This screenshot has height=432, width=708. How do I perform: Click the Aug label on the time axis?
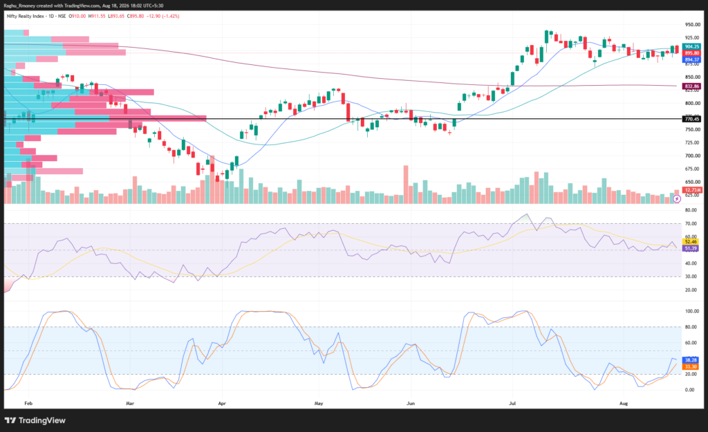[624, 404]
